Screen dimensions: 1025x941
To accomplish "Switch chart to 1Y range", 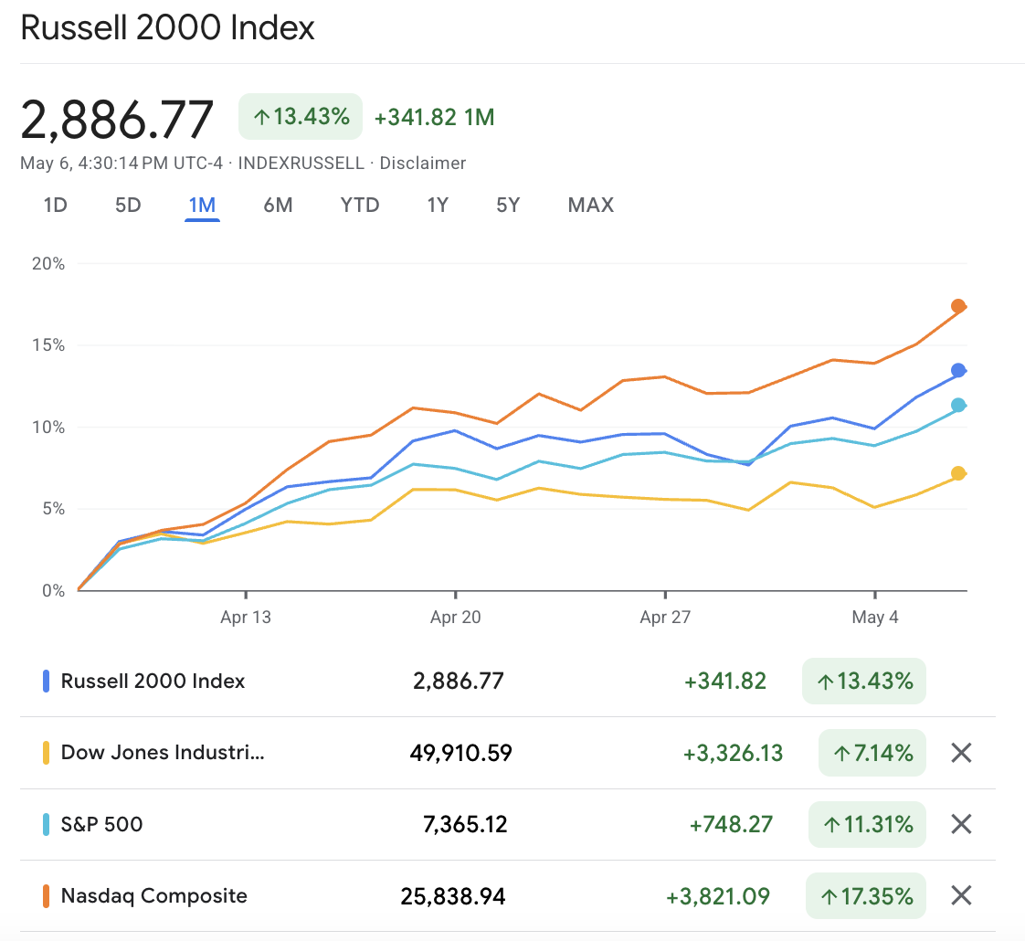I will (438, 206).
